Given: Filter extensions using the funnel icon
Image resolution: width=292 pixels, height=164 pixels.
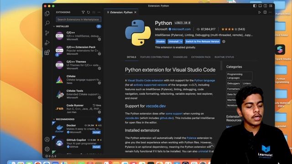Looking at the screenshot, I should (83, 12).
